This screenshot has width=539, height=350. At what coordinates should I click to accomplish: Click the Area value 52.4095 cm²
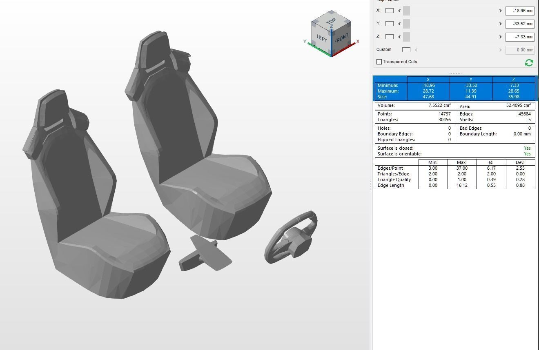coord(519,105)
